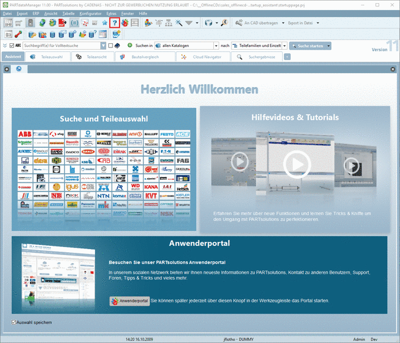Click the blue star favorites icon
Viewport: 400px width, 343px height.
click(x=105, y=23)
